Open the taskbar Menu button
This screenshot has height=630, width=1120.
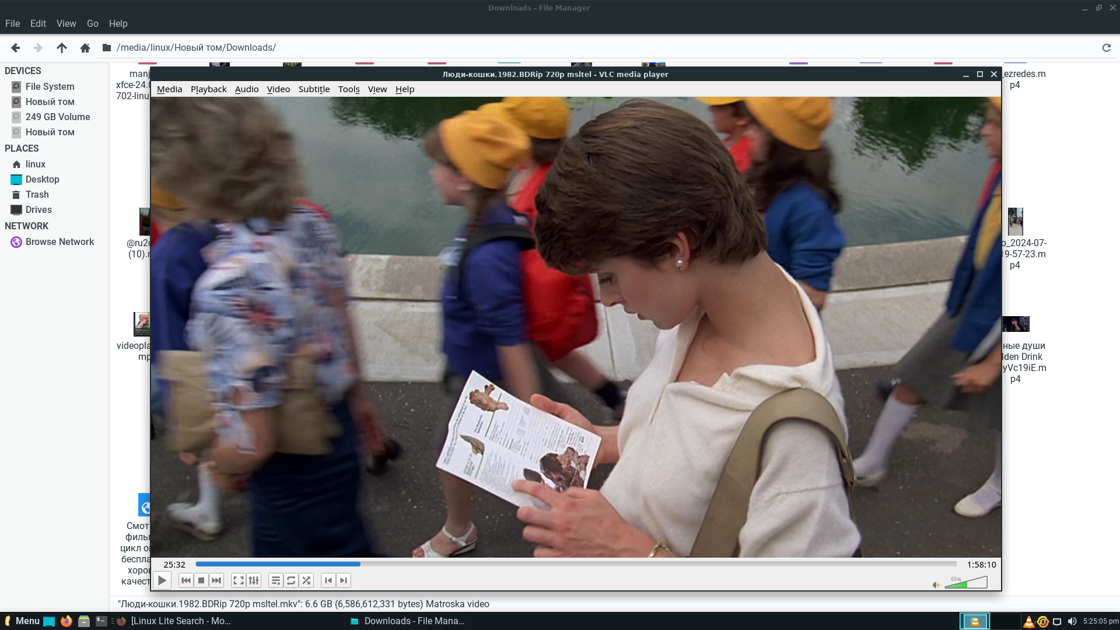22,621
